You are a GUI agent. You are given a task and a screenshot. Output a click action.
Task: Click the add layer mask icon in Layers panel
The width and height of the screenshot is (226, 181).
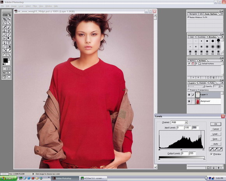pos(208,168)
